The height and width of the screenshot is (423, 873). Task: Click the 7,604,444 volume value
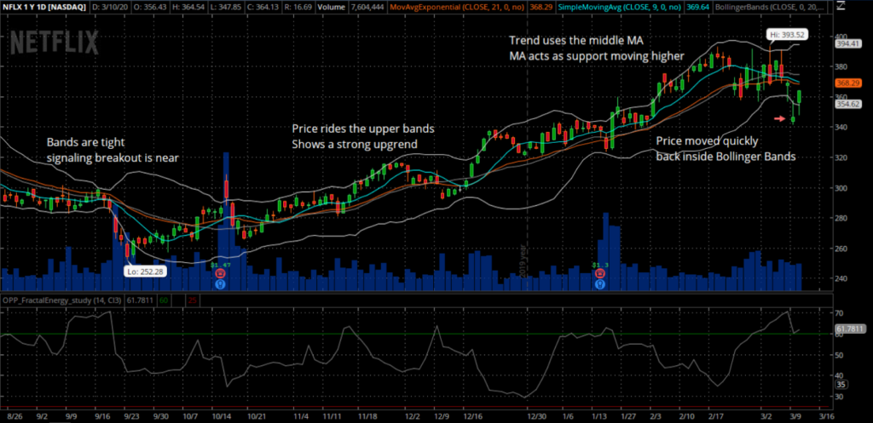point(368,9)
